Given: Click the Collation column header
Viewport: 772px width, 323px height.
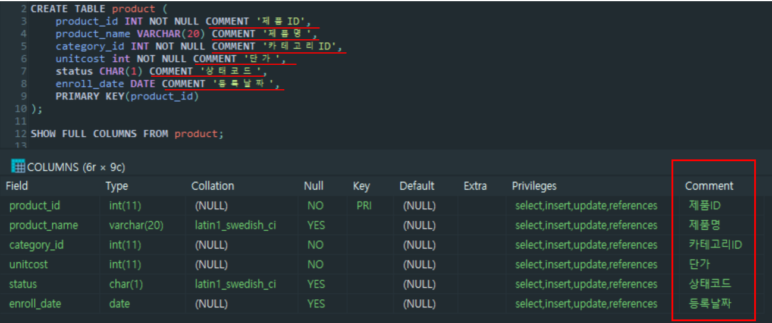Looking at the screenshot, I should [x=212, y=186].
